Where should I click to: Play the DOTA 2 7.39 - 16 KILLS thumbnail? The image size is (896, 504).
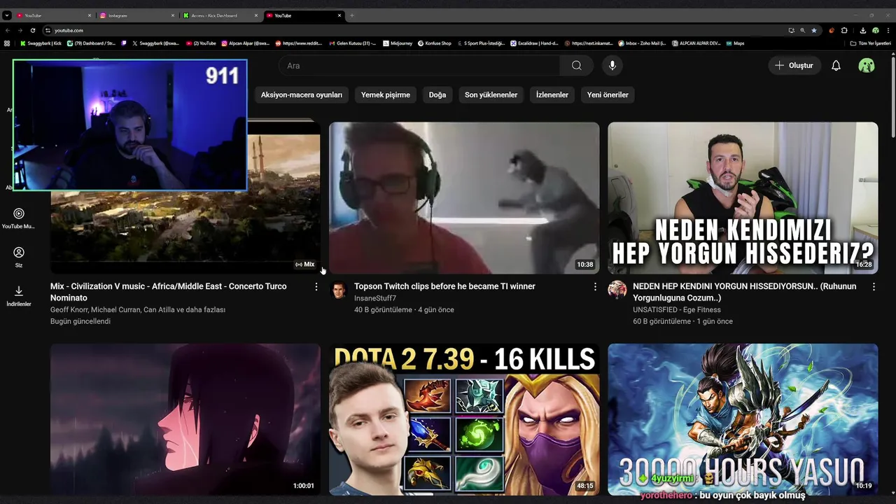click(464, 419)
